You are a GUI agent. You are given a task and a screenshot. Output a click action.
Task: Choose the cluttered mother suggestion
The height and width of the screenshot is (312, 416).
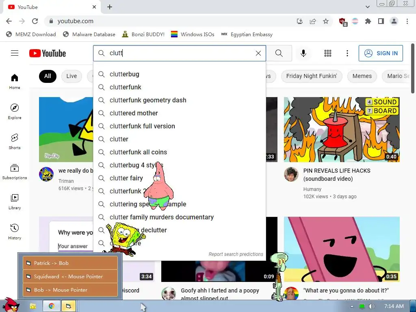click(179, 113)
